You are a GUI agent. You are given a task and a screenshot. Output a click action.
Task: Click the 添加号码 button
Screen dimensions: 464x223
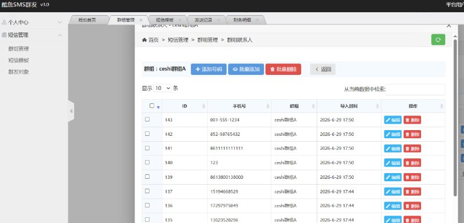[209, 69]
